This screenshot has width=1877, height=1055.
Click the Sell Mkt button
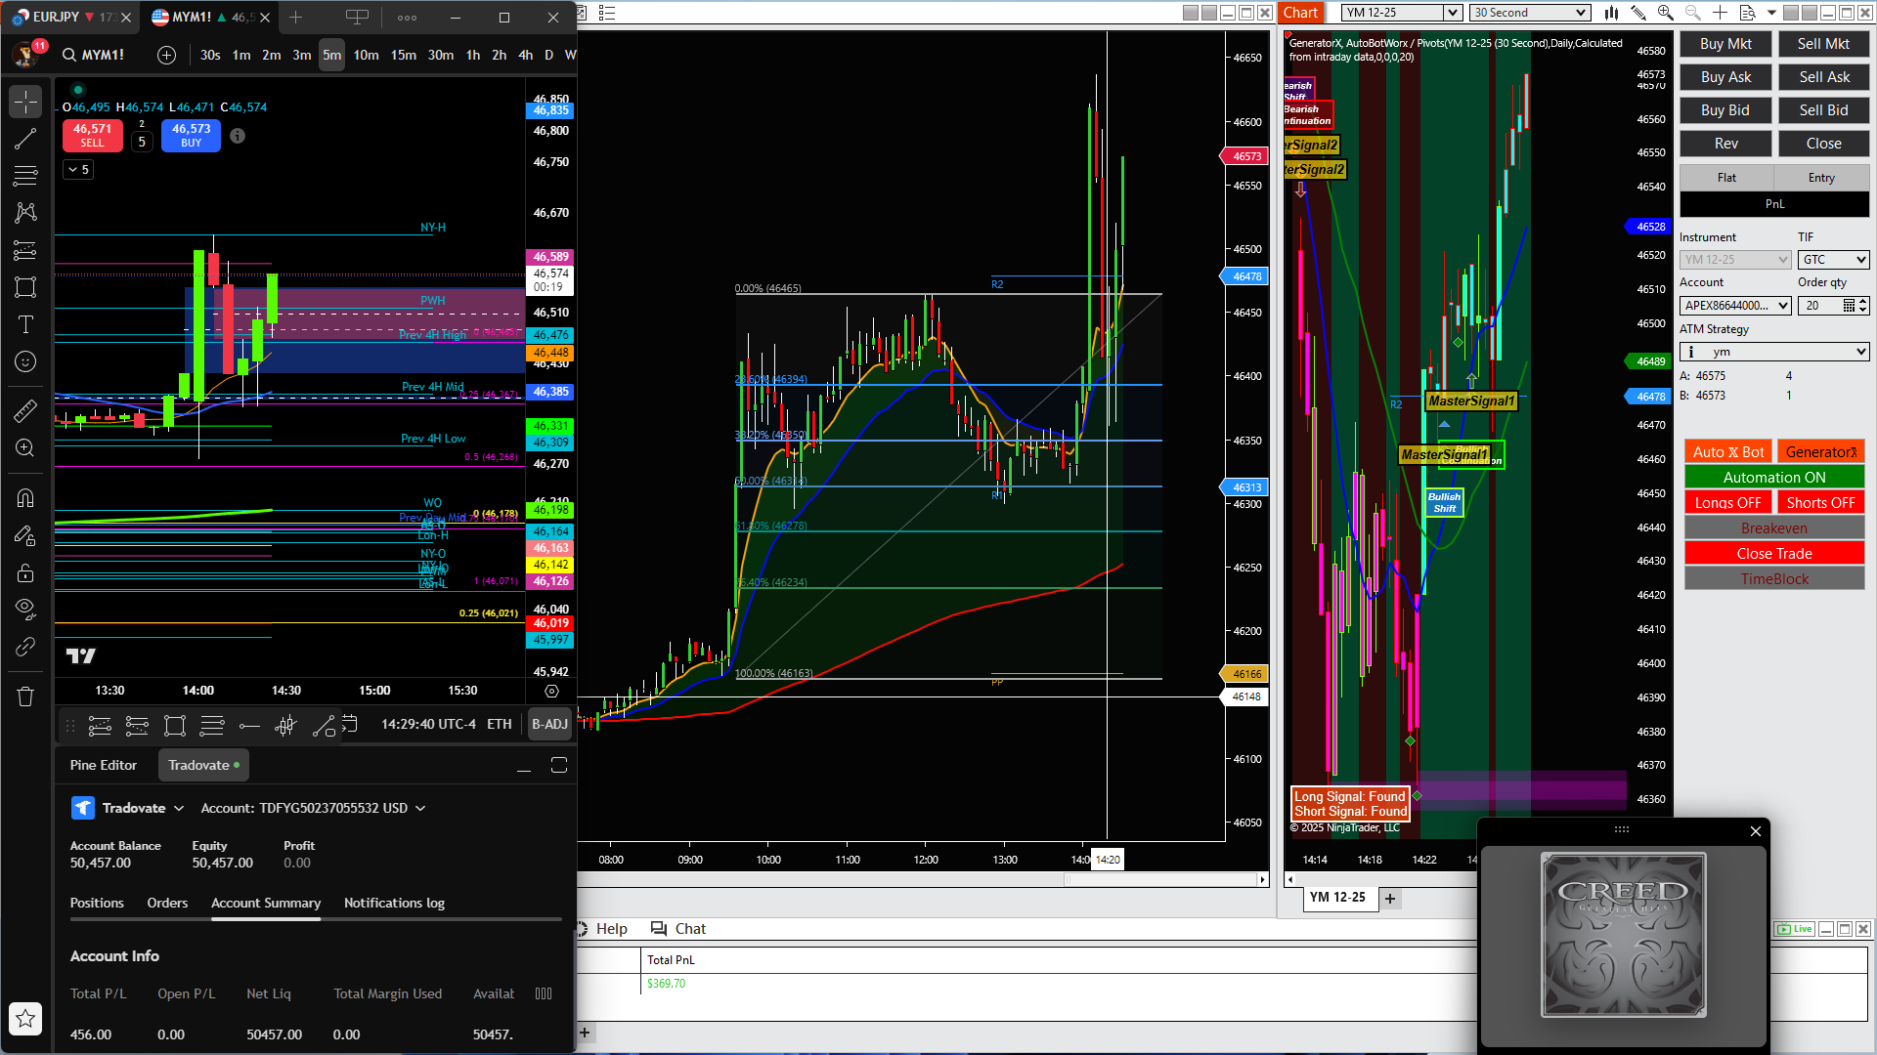pyautogui.click(x=1823, y=44)
